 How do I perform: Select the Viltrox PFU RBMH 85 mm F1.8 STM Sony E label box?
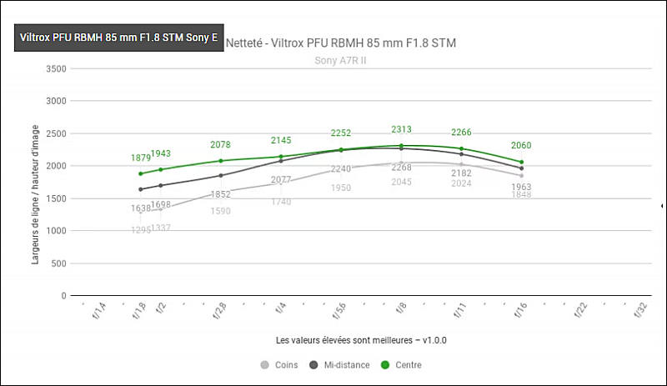[119, 38]
